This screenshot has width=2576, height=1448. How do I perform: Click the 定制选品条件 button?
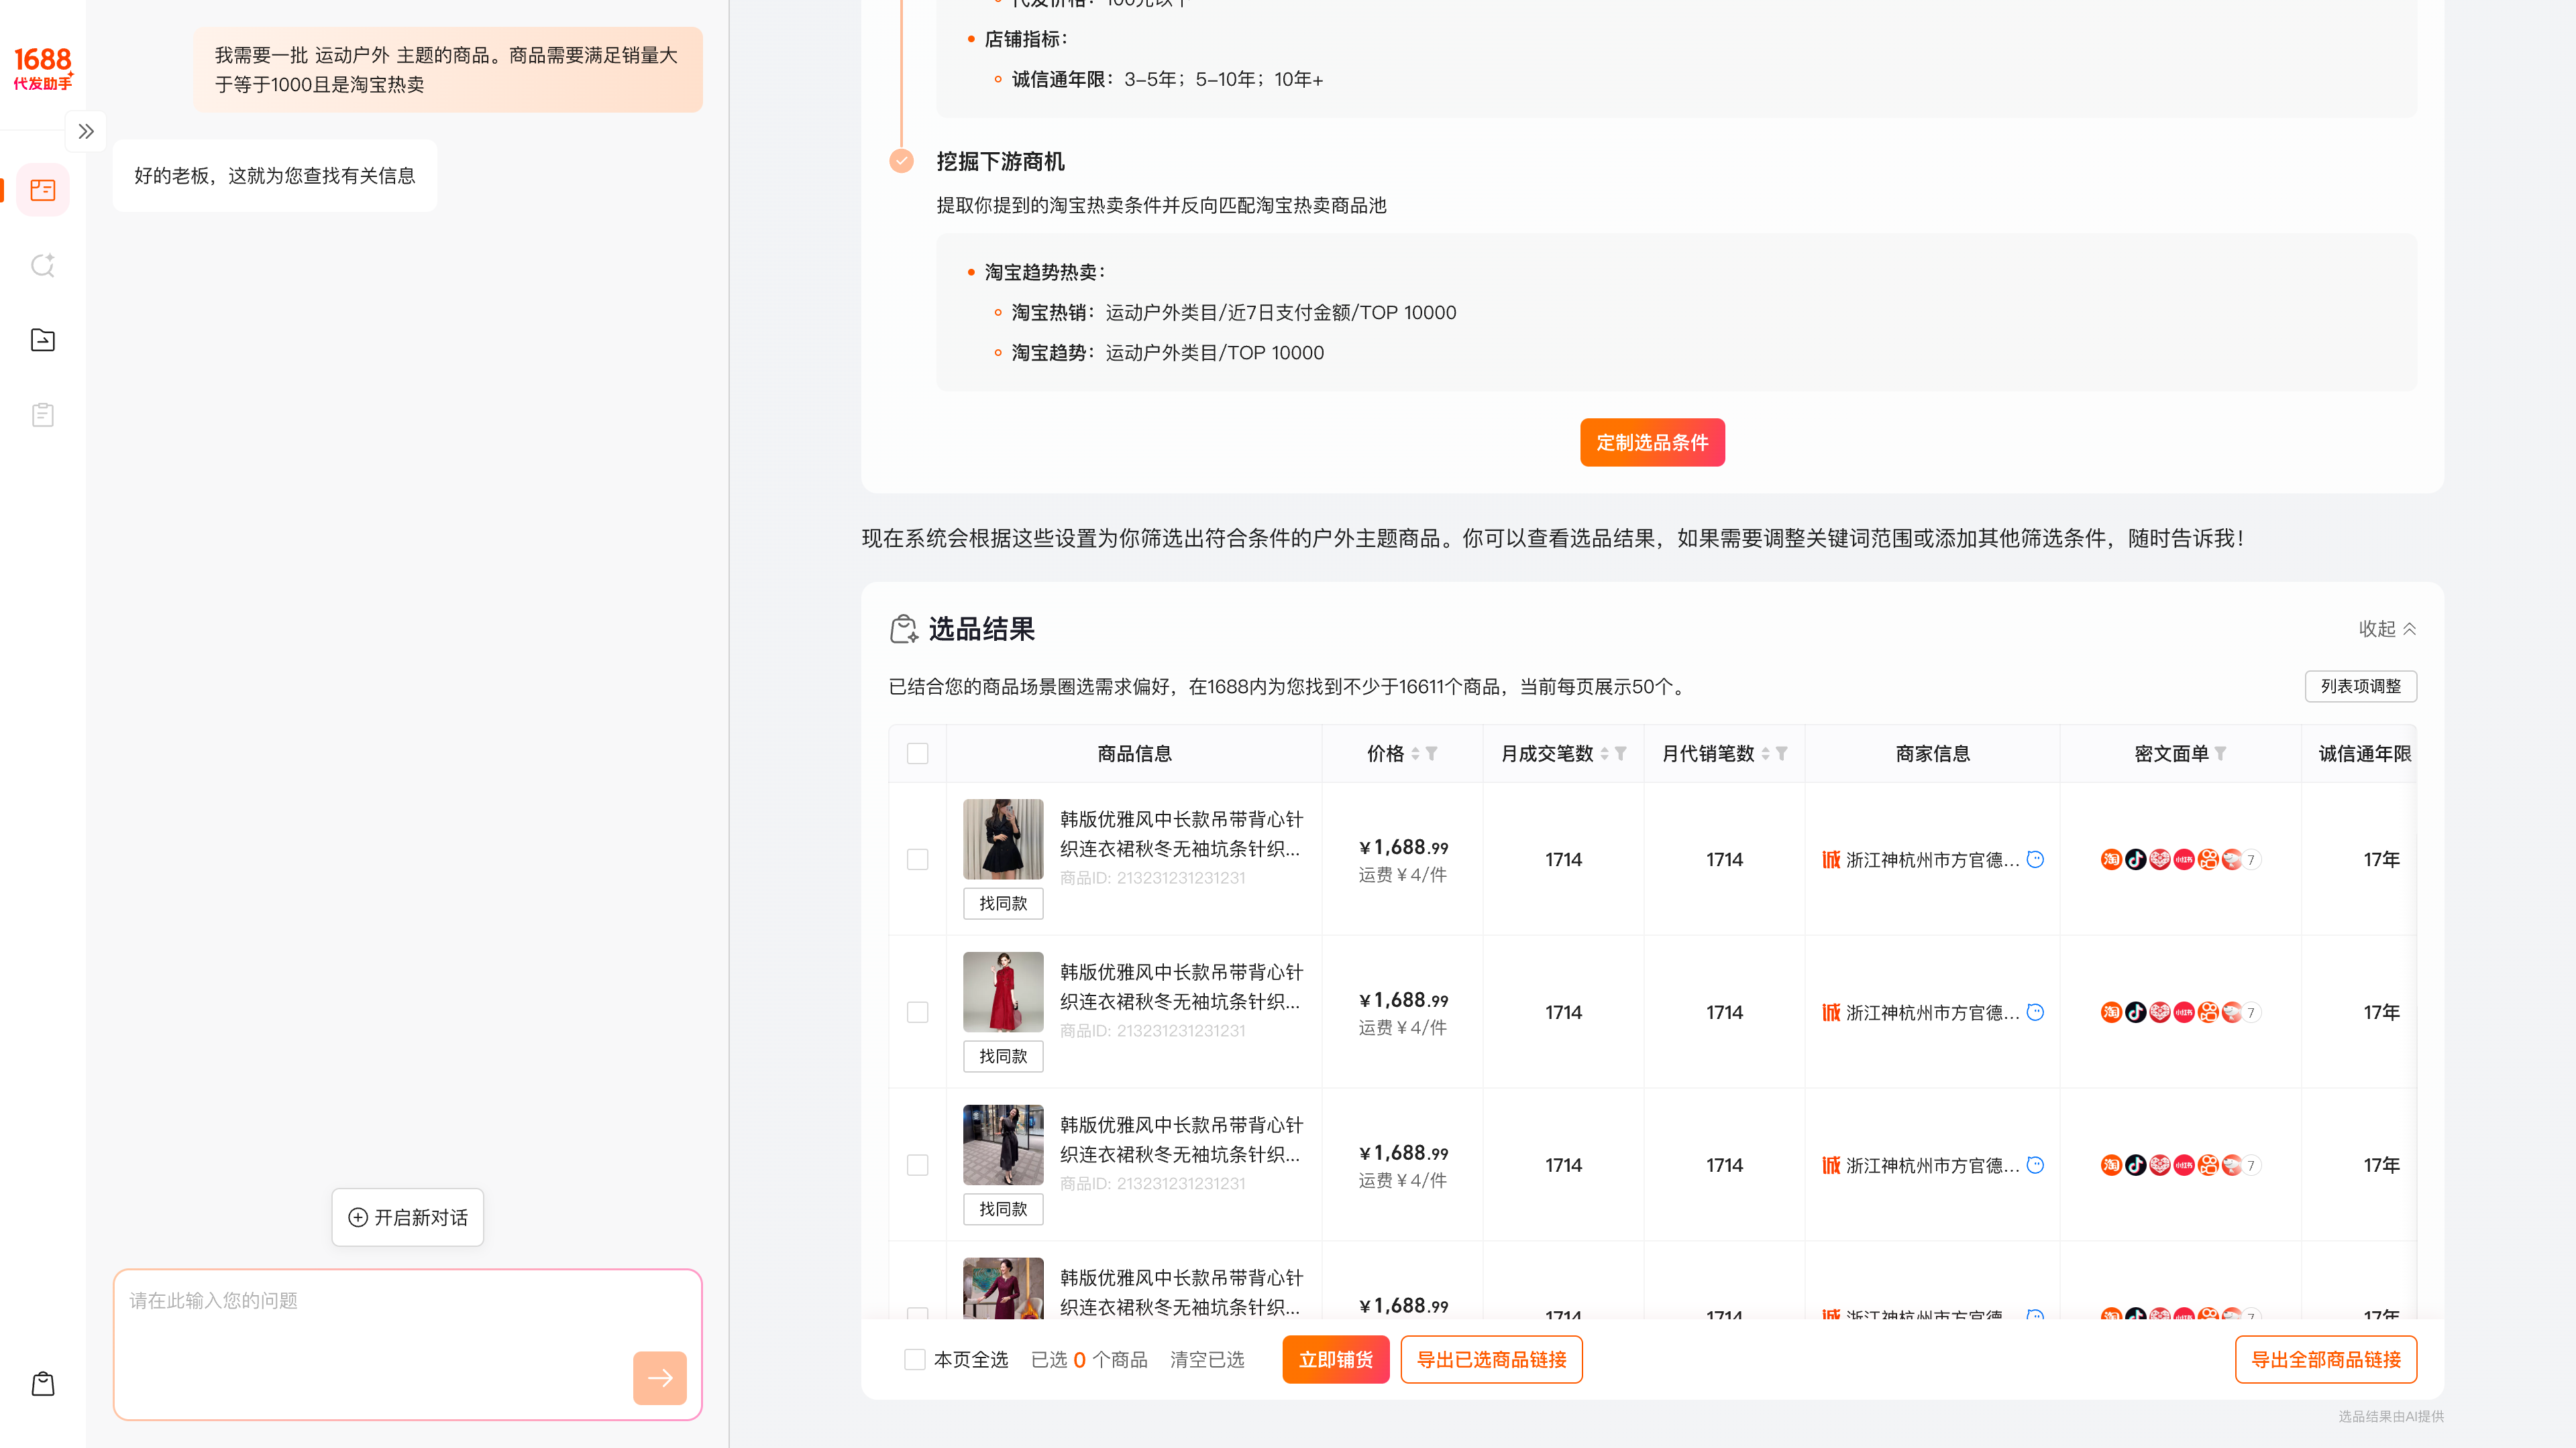(x=1652, y=442)
